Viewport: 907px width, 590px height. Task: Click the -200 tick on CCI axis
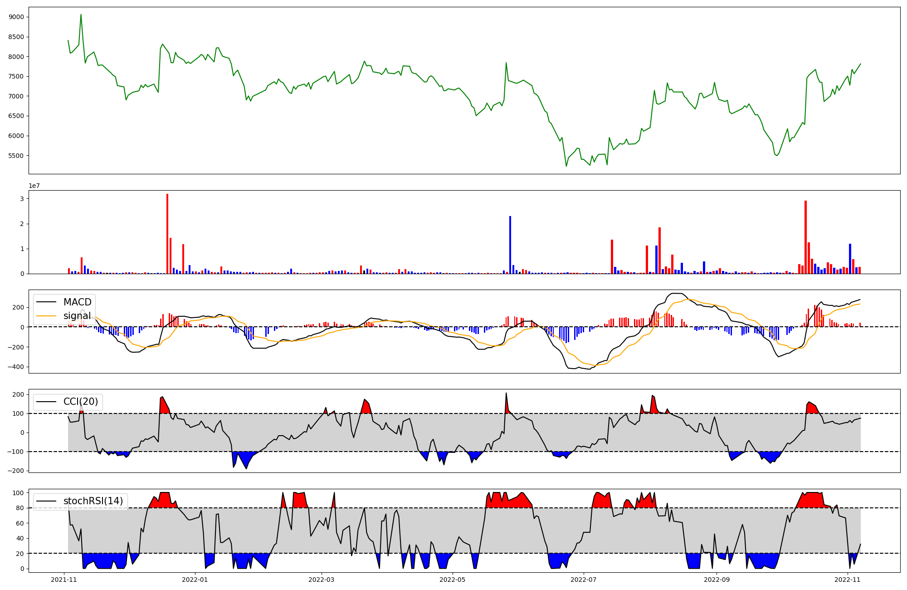pyautogui.click(x=15, y=471)
